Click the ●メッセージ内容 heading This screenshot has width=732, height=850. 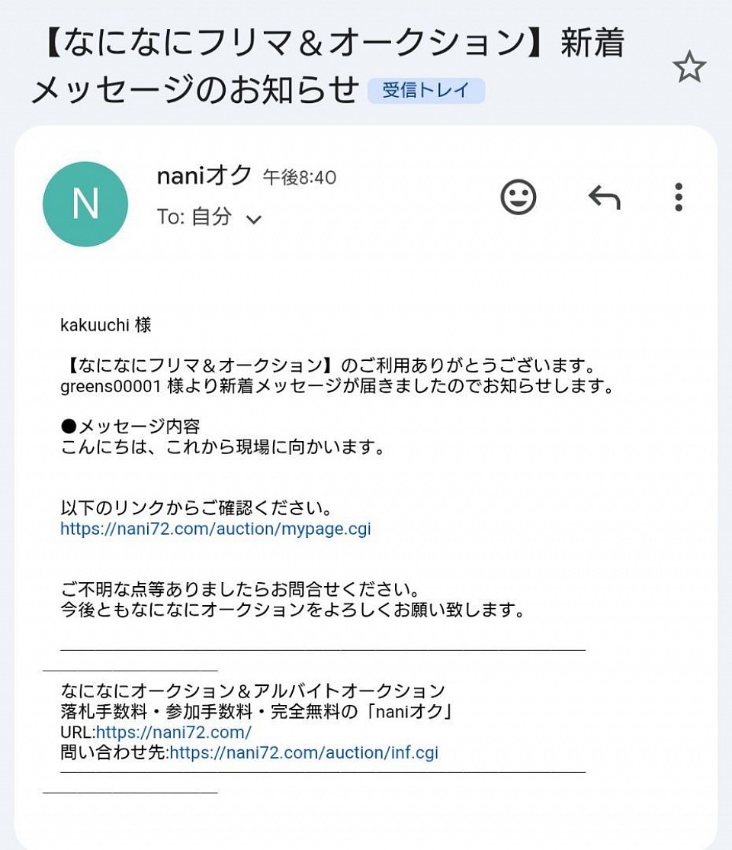[130, 427]
